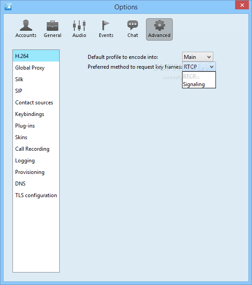This screenshot has height=285, width=252.
Task: Select the Advanced gear icon
Action: point(159,29)
